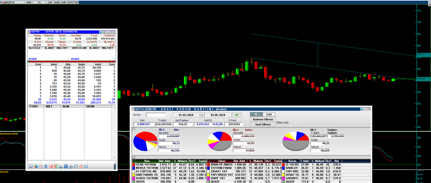431x183 pixels.
Task: Click the equals button between dates
Action: pos(202,115)
